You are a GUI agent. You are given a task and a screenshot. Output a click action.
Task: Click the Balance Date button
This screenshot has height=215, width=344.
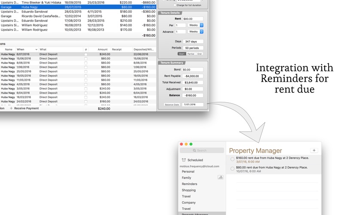click(172, 104)
